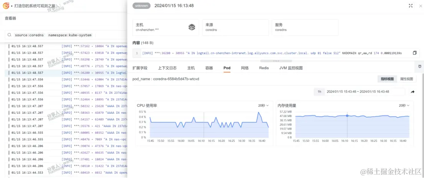Click the namespace:kube-system filter tag
Image resolution: width=424 pixels, height=178 pixels.
(70, 35)
